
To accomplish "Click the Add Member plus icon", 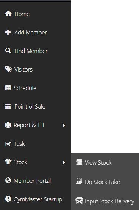I will tap(8, 32).
